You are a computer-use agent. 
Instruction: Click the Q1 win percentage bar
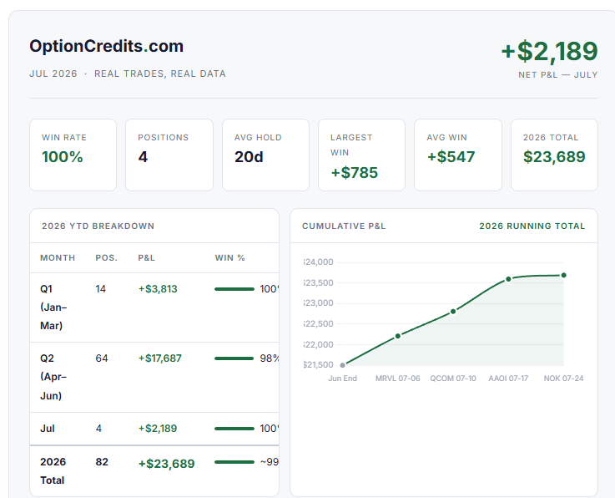coord(234,289)
